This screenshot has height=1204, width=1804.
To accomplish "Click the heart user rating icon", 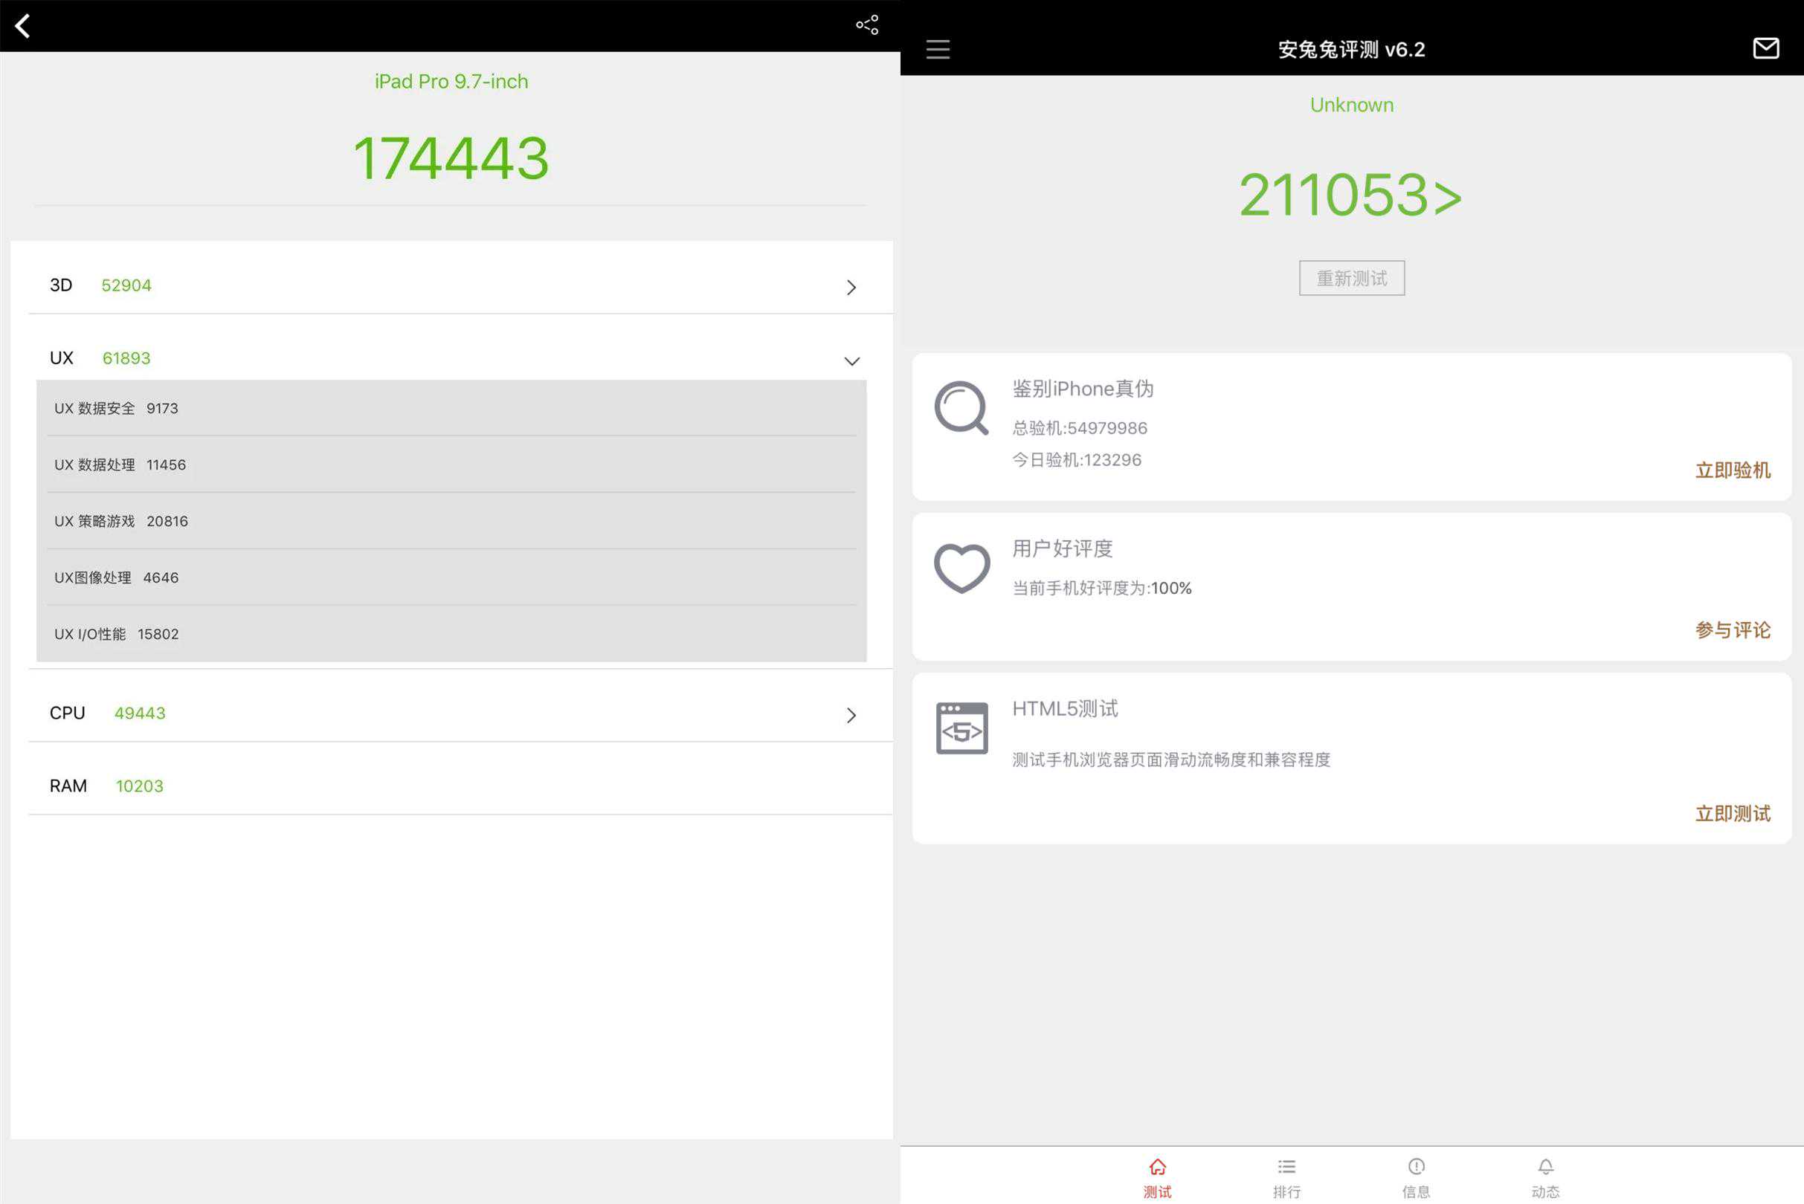I will click(961, 569).
